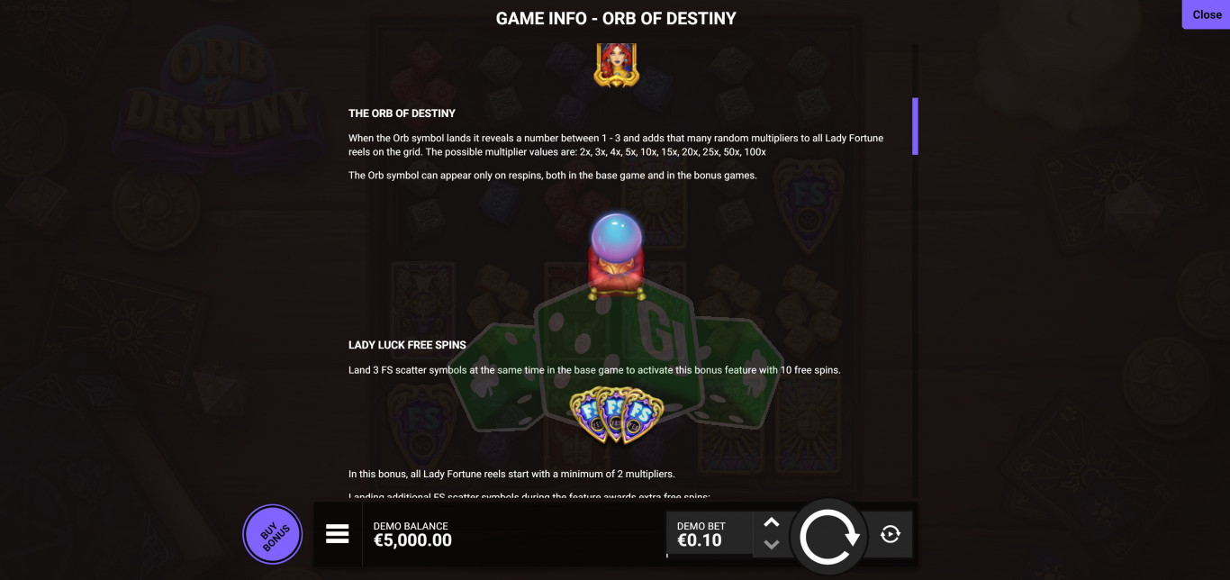Viewport: 1230px width, 580px height.
Task: Click the crystal Orb symbol image
Action: pos(615,257)
